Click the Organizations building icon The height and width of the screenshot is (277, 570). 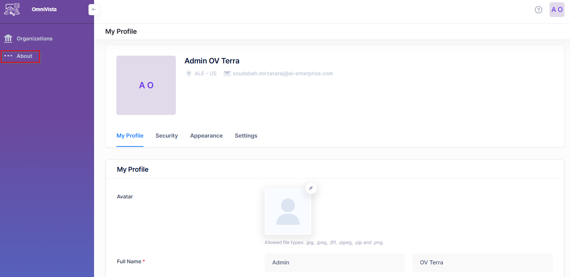[x=8, y=39]
